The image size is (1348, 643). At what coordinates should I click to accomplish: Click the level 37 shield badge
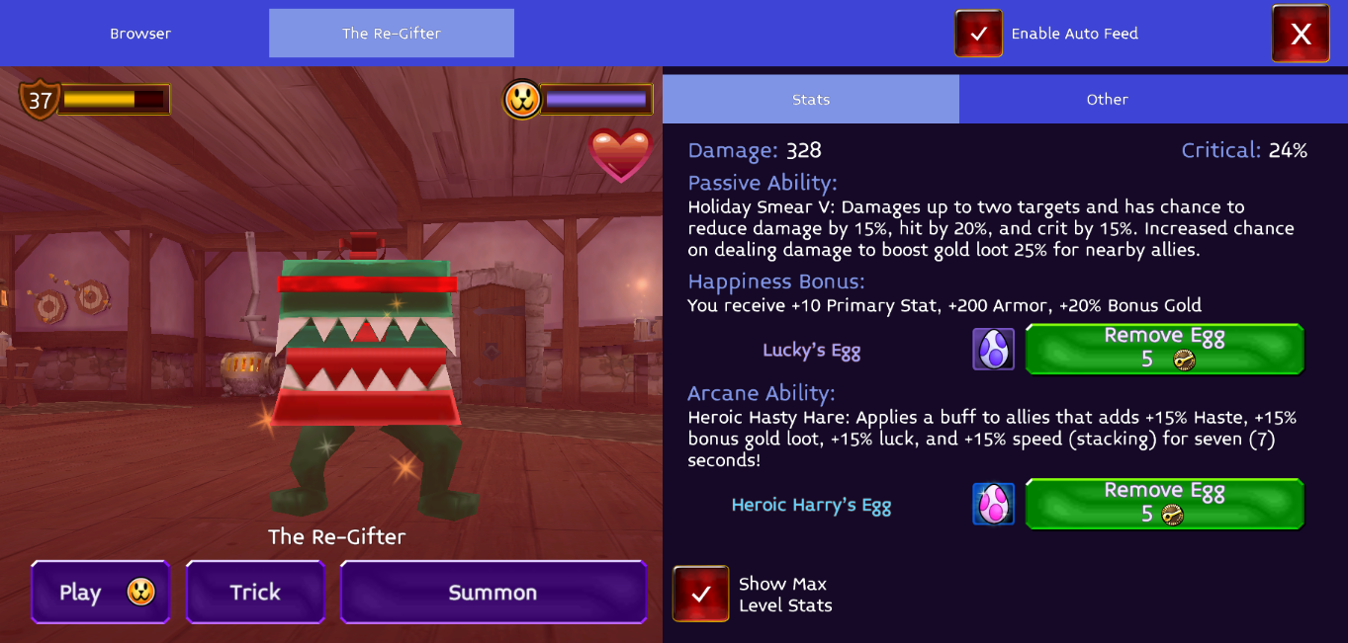(40, 100)
